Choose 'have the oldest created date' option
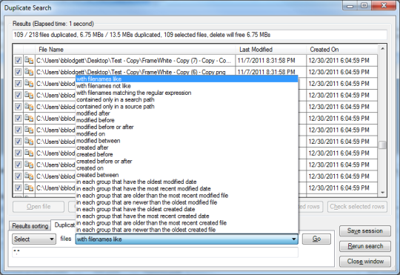This screenshot has height=275, width=400. 187,209
